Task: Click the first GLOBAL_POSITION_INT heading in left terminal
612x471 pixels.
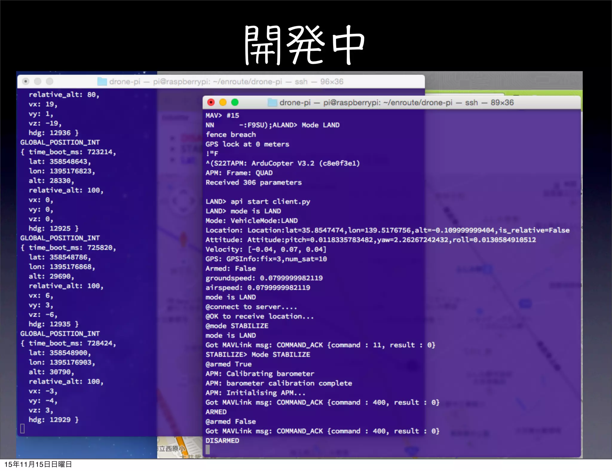Action: tap(60, 142)
